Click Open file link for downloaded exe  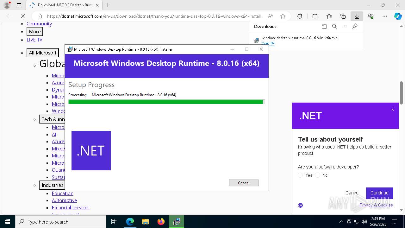point(268,43)
